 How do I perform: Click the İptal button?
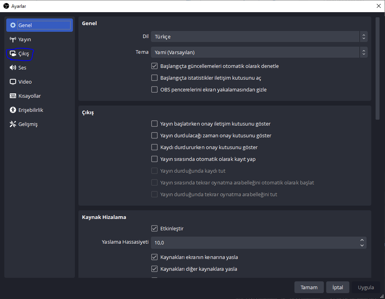click(x=338, y=287)
